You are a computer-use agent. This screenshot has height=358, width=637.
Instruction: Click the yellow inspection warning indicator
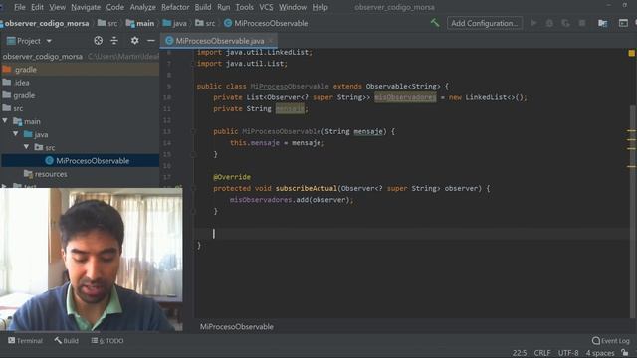pos(631,53)
